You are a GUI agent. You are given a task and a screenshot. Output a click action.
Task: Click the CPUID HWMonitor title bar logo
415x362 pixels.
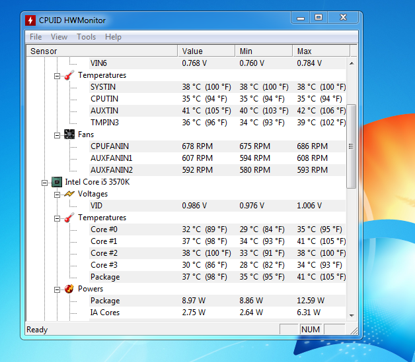(x=30, y=20)
